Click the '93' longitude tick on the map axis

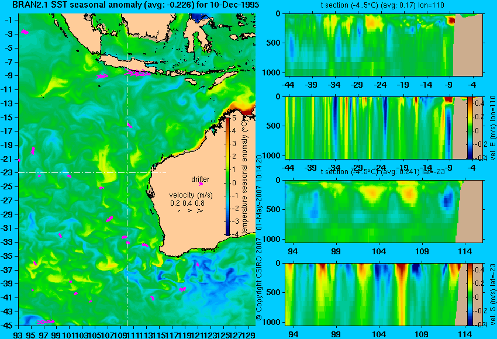click(18, 334)
